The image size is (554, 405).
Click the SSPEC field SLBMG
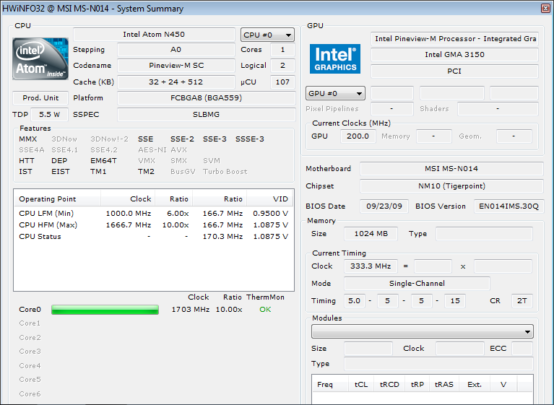(x=207, y=114)
